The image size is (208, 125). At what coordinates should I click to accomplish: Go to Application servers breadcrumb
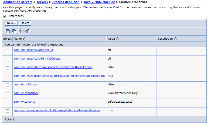(x=18, y=2)
